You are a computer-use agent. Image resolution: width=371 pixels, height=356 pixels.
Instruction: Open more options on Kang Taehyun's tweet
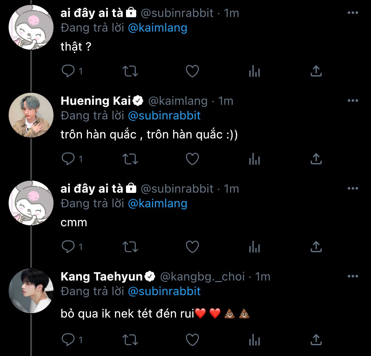tap(353, 276)
